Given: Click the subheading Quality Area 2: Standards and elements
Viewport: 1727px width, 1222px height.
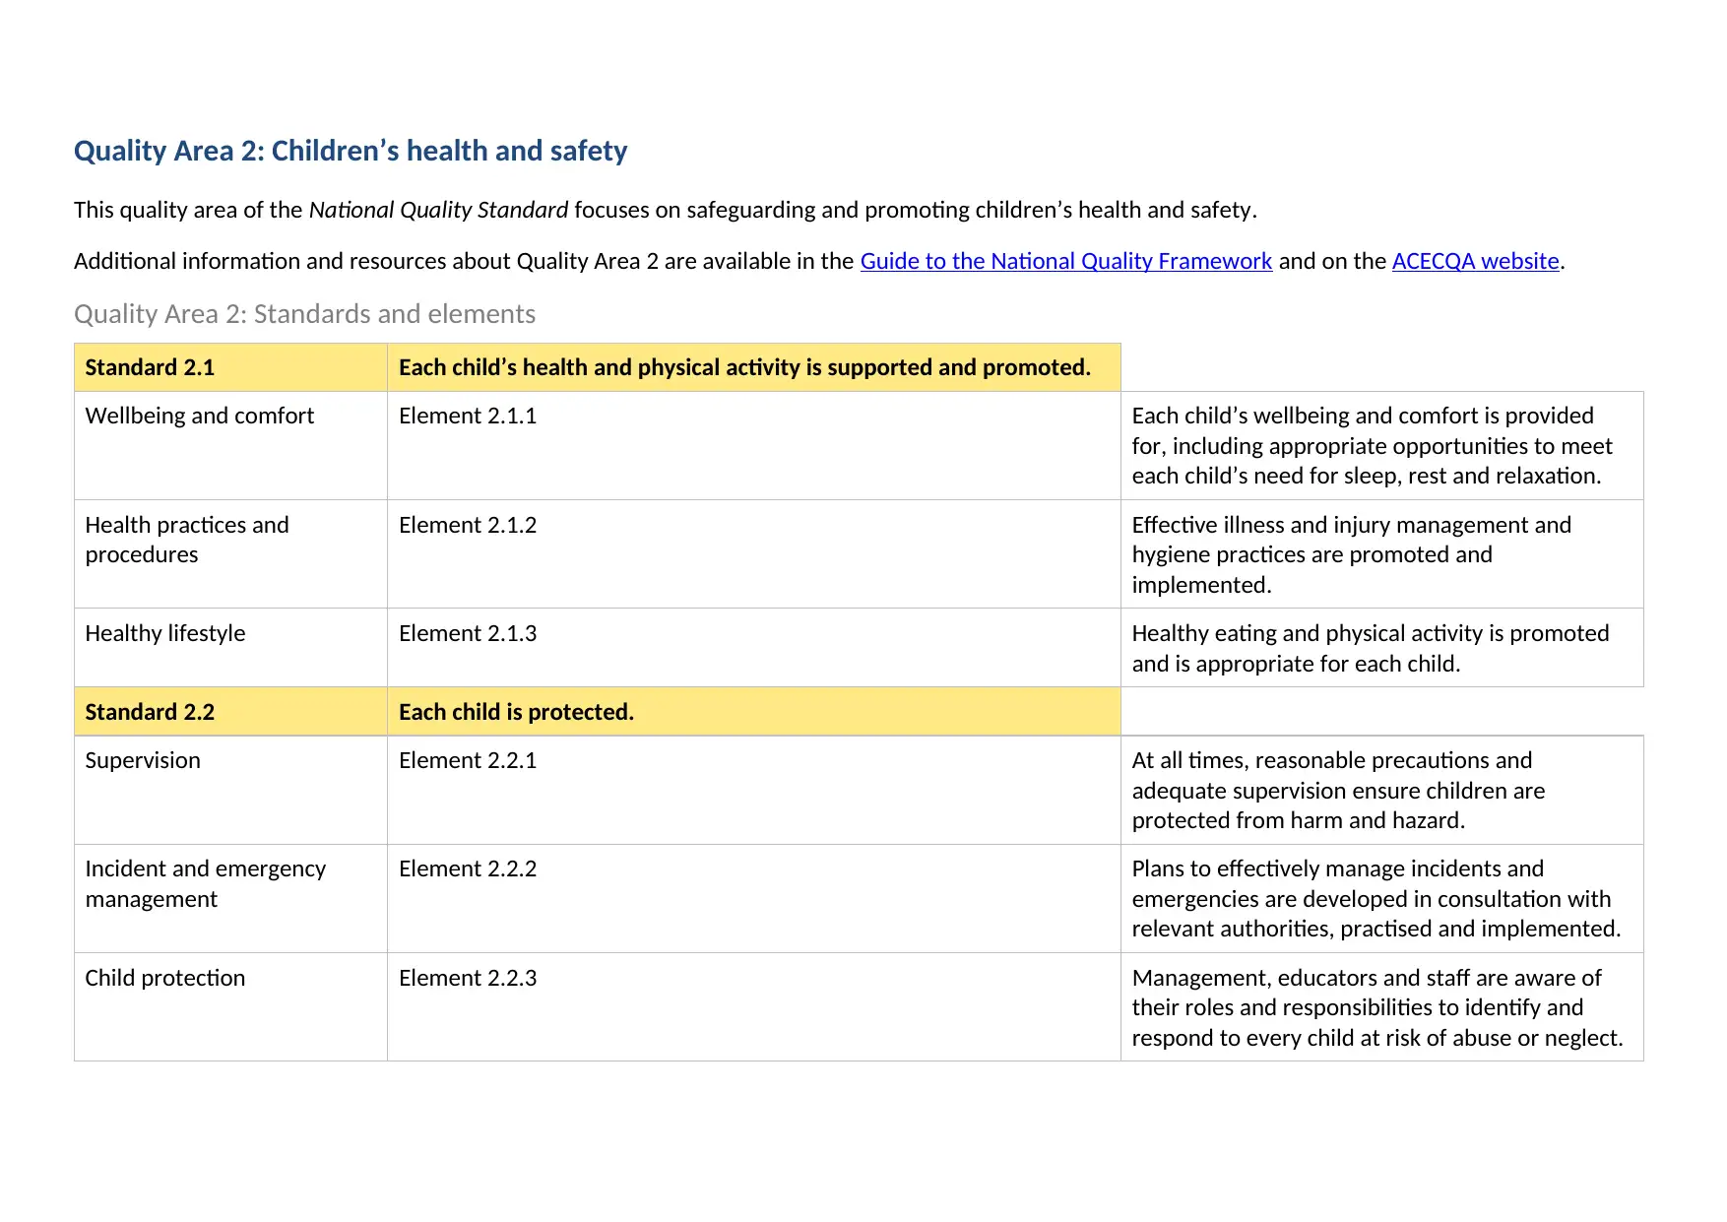Looking at the screenshot, I should click(304, 314).
